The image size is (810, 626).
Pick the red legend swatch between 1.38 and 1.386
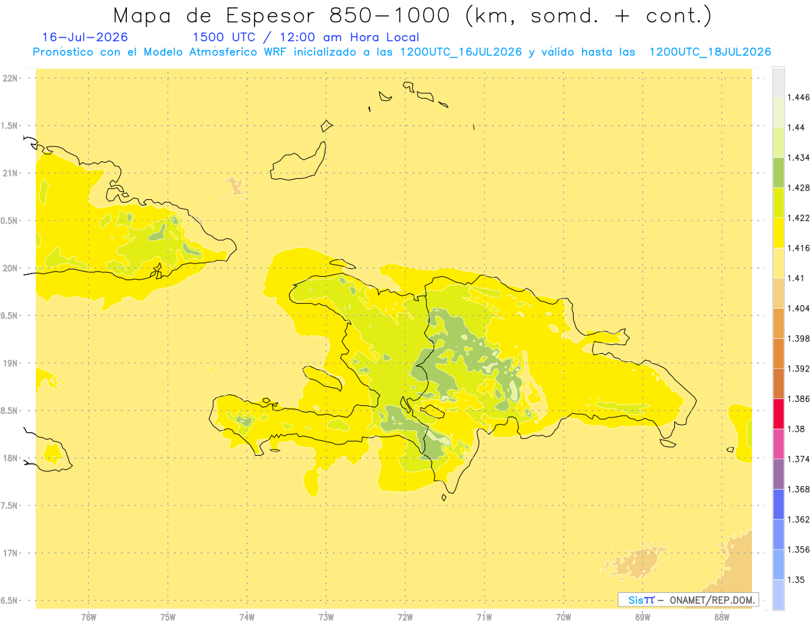point(778,414)
